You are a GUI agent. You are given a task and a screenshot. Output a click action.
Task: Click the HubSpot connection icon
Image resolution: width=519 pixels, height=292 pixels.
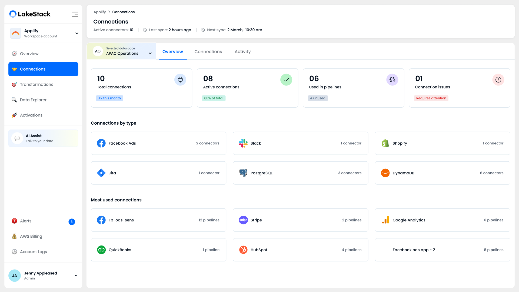[243, 250]
